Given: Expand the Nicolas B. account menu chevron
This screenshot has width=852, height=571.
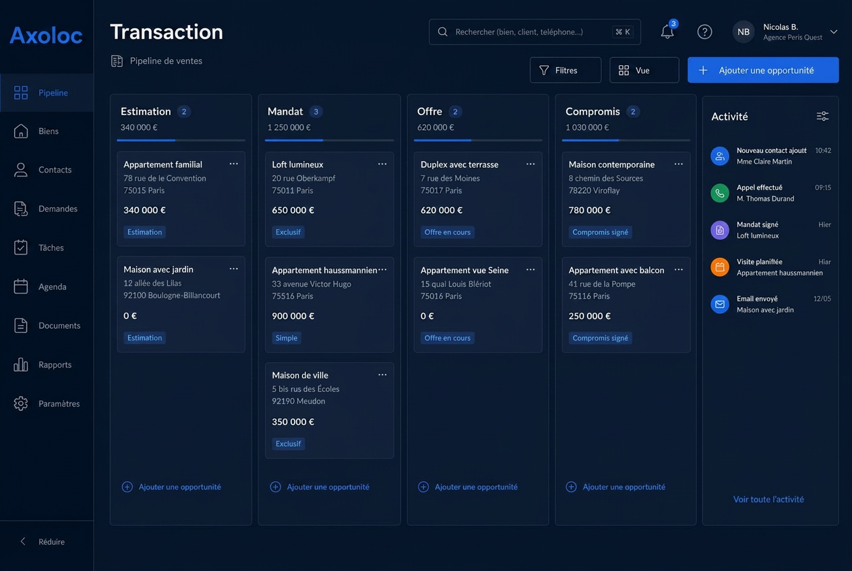Looking at the screenshot, I should [x=834, y=32].
